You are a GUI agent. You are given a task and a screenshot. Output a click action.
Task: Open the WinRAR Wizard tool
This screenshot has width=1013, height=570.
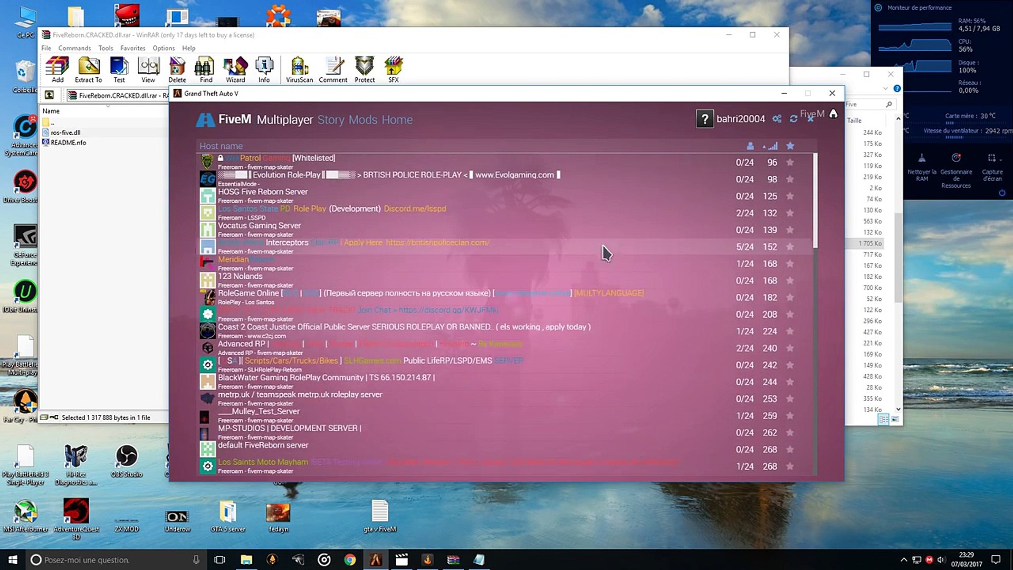pos(235,70)
